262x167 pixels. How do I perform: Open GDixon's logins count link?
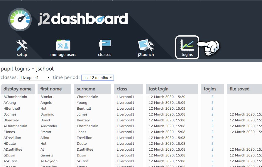[212, 155]
